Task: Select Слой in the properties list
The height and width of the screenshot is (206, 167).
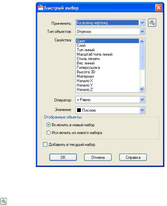Action: pyautogui.click(x=107, y=45)
